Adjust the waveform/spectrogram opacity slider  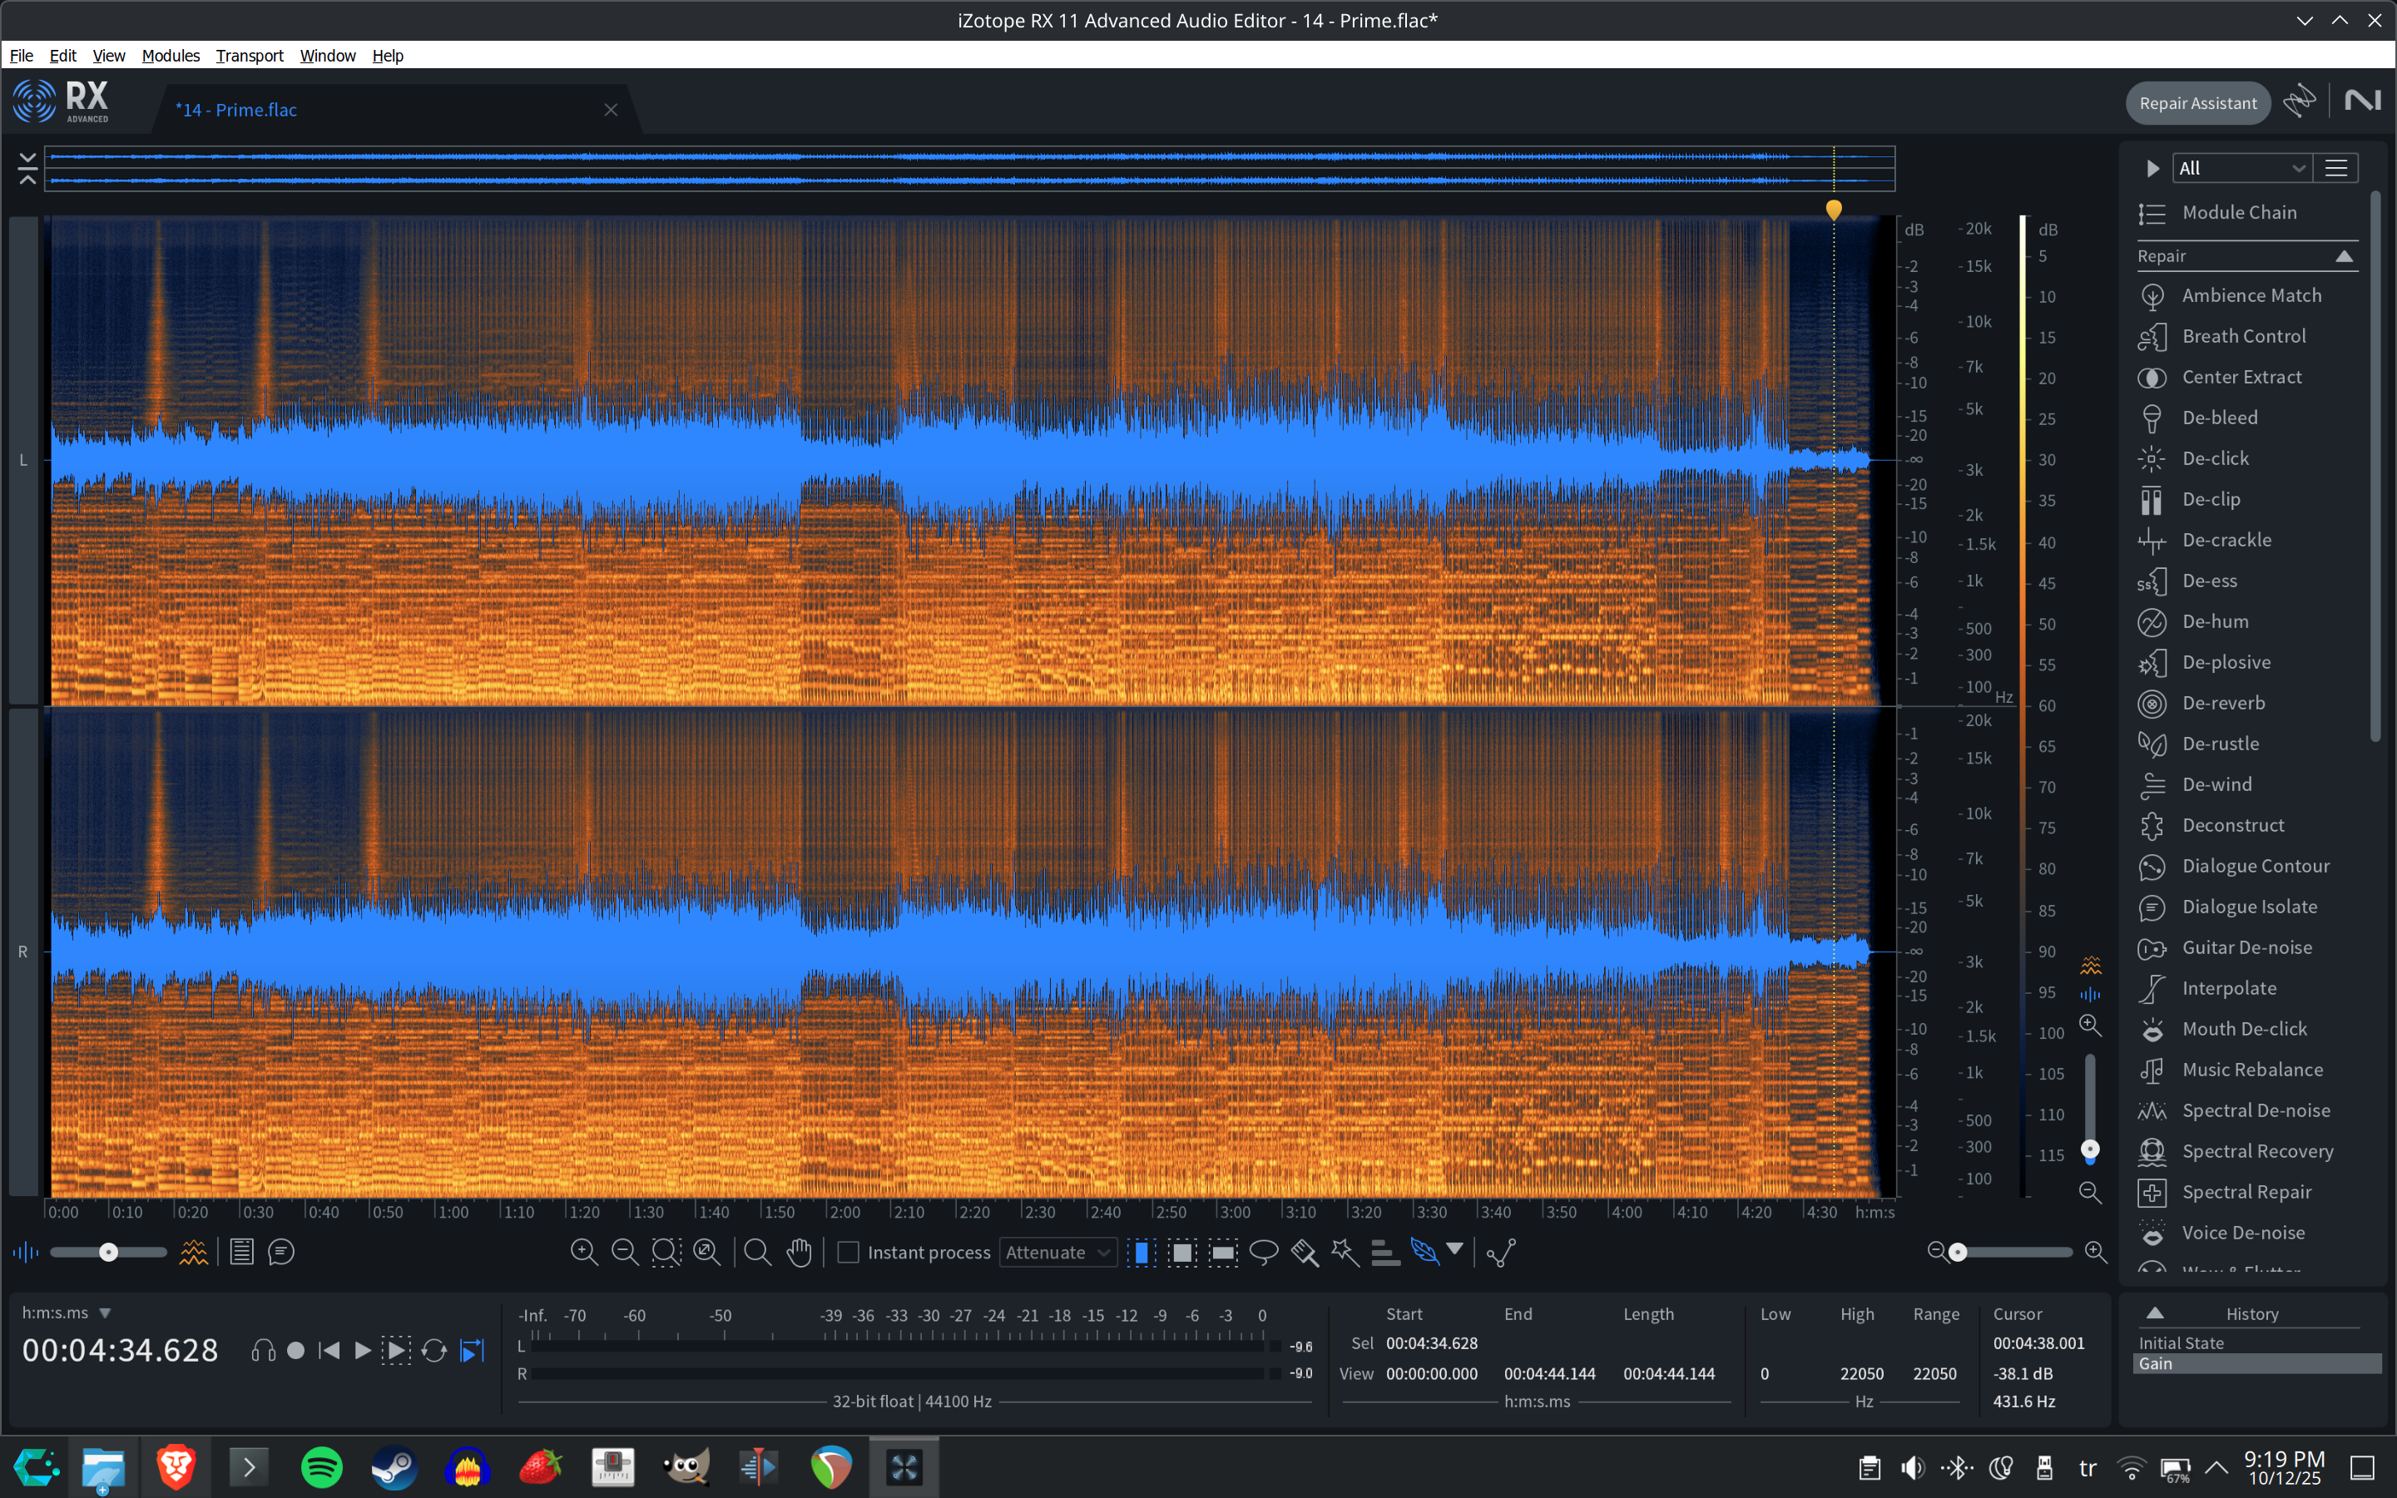click(x=108, y=1253)
